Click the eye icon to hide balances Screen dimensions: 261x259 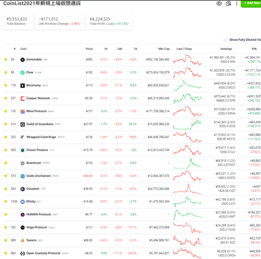(219, 3)
